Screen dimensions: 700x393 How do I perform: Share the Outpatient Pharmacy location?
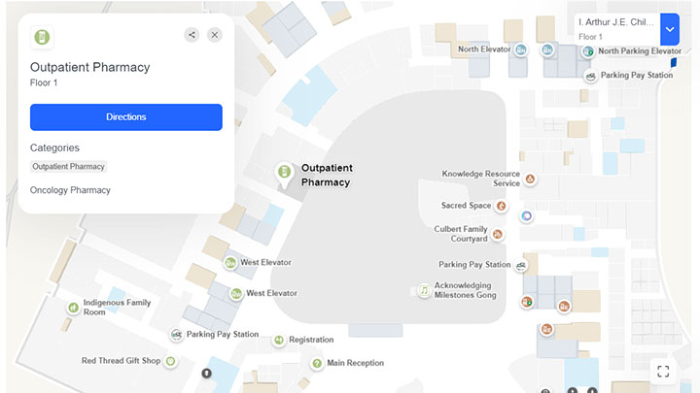(x=192, y=35)
